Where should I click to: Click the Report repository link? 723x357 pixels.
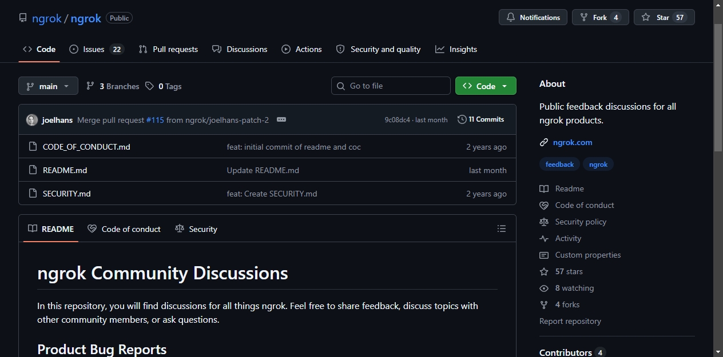[570, 321]
